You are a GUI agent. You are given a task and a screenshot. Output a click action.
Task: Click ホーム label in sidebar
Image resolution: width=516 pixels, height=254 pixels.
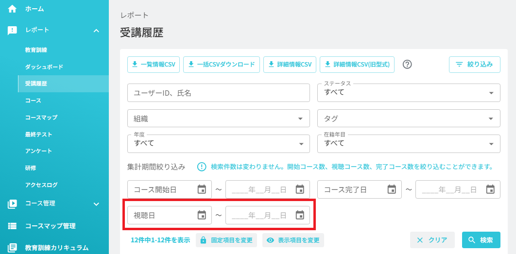34,9
